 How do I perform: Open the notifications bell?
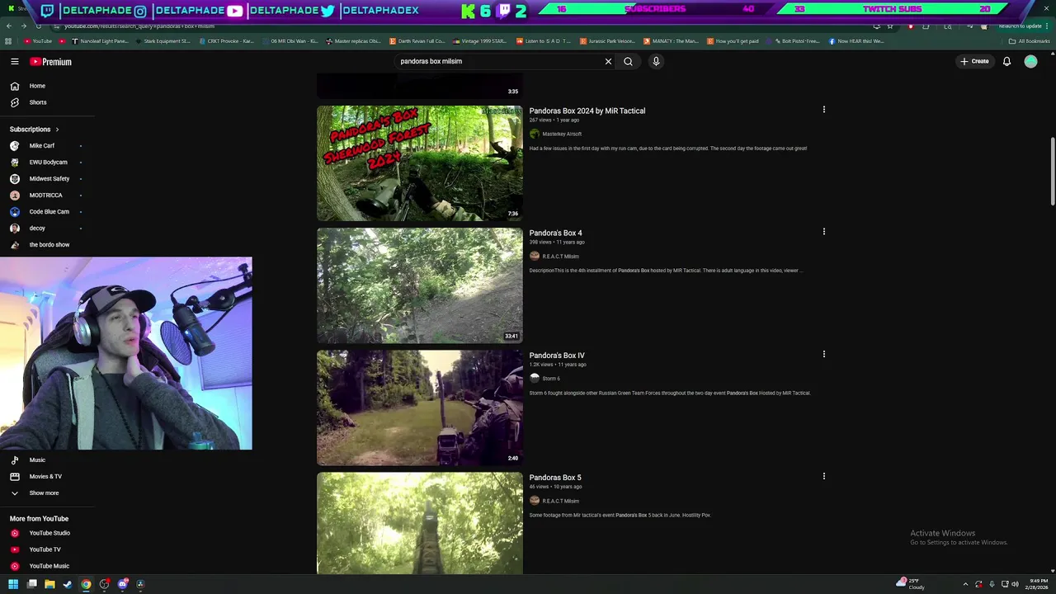(x=1006, y=61)
